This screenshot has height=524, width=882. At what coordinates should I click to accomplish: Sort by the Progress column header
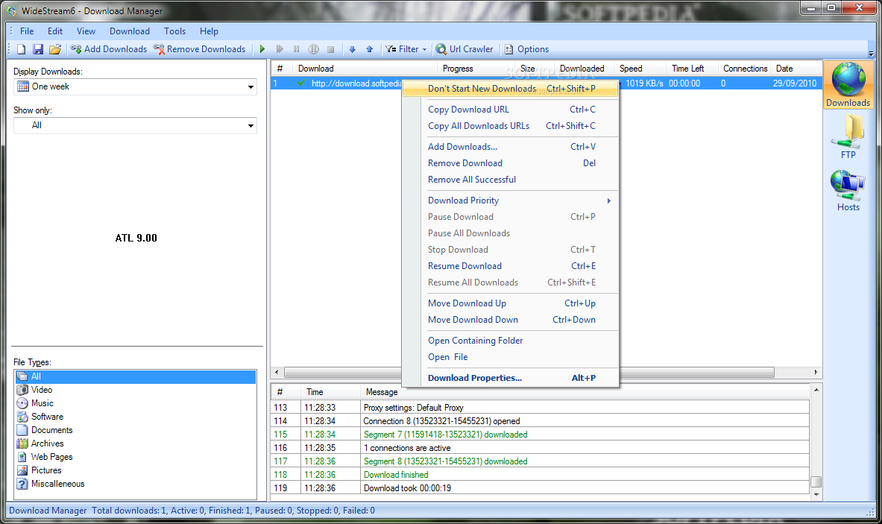pos(457,69)
